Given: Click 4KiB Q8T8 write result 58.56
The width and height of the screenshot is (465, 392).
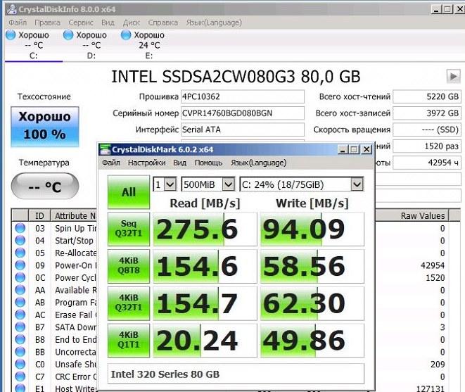Looking at the screenshot, I should (x=312, y=266).
